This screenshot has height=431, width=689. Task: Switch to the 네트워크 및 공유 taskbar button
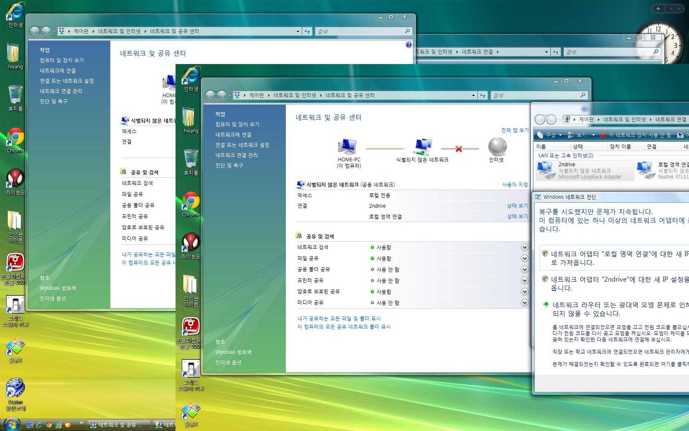(x=119, y=425)
